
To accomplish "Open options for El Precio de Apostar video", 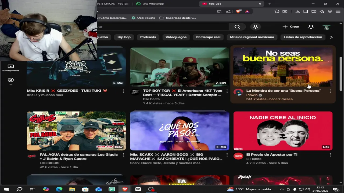I will [x=330, y=155].
